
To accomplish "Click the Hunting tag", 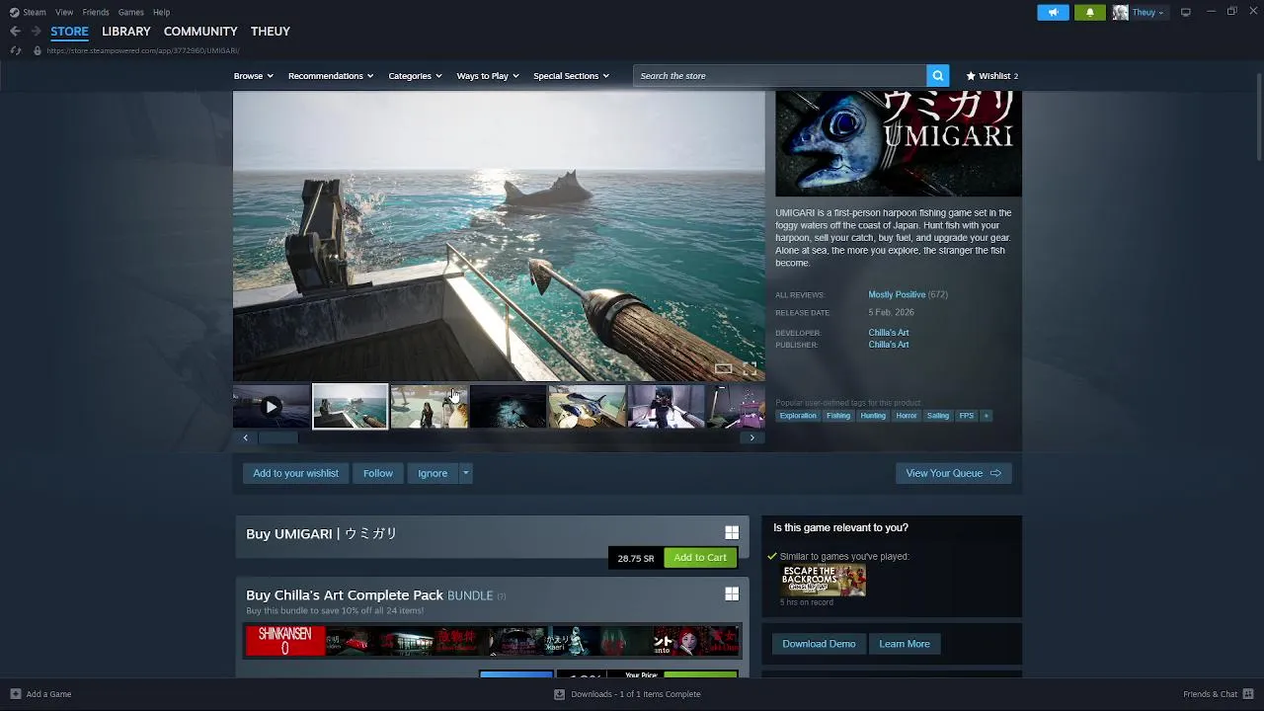I will (873, 416).
